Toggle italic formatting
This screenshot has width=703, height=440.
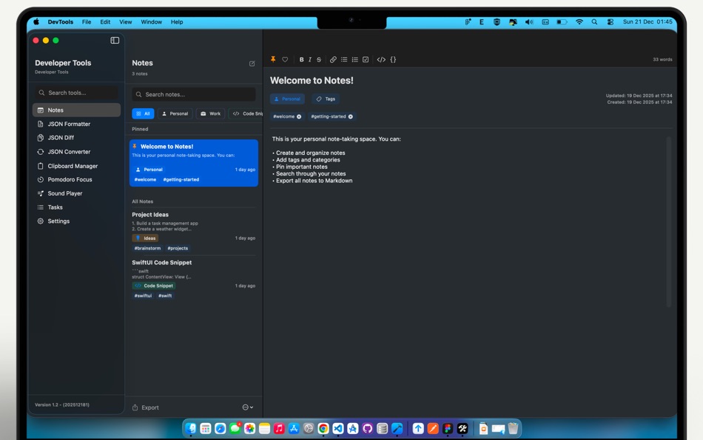point(310,59)
